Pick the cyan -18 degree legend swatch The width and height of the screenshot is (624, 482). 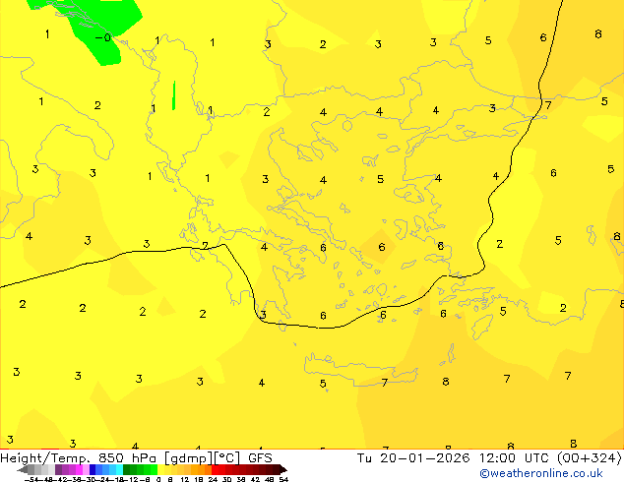(119, 469)
